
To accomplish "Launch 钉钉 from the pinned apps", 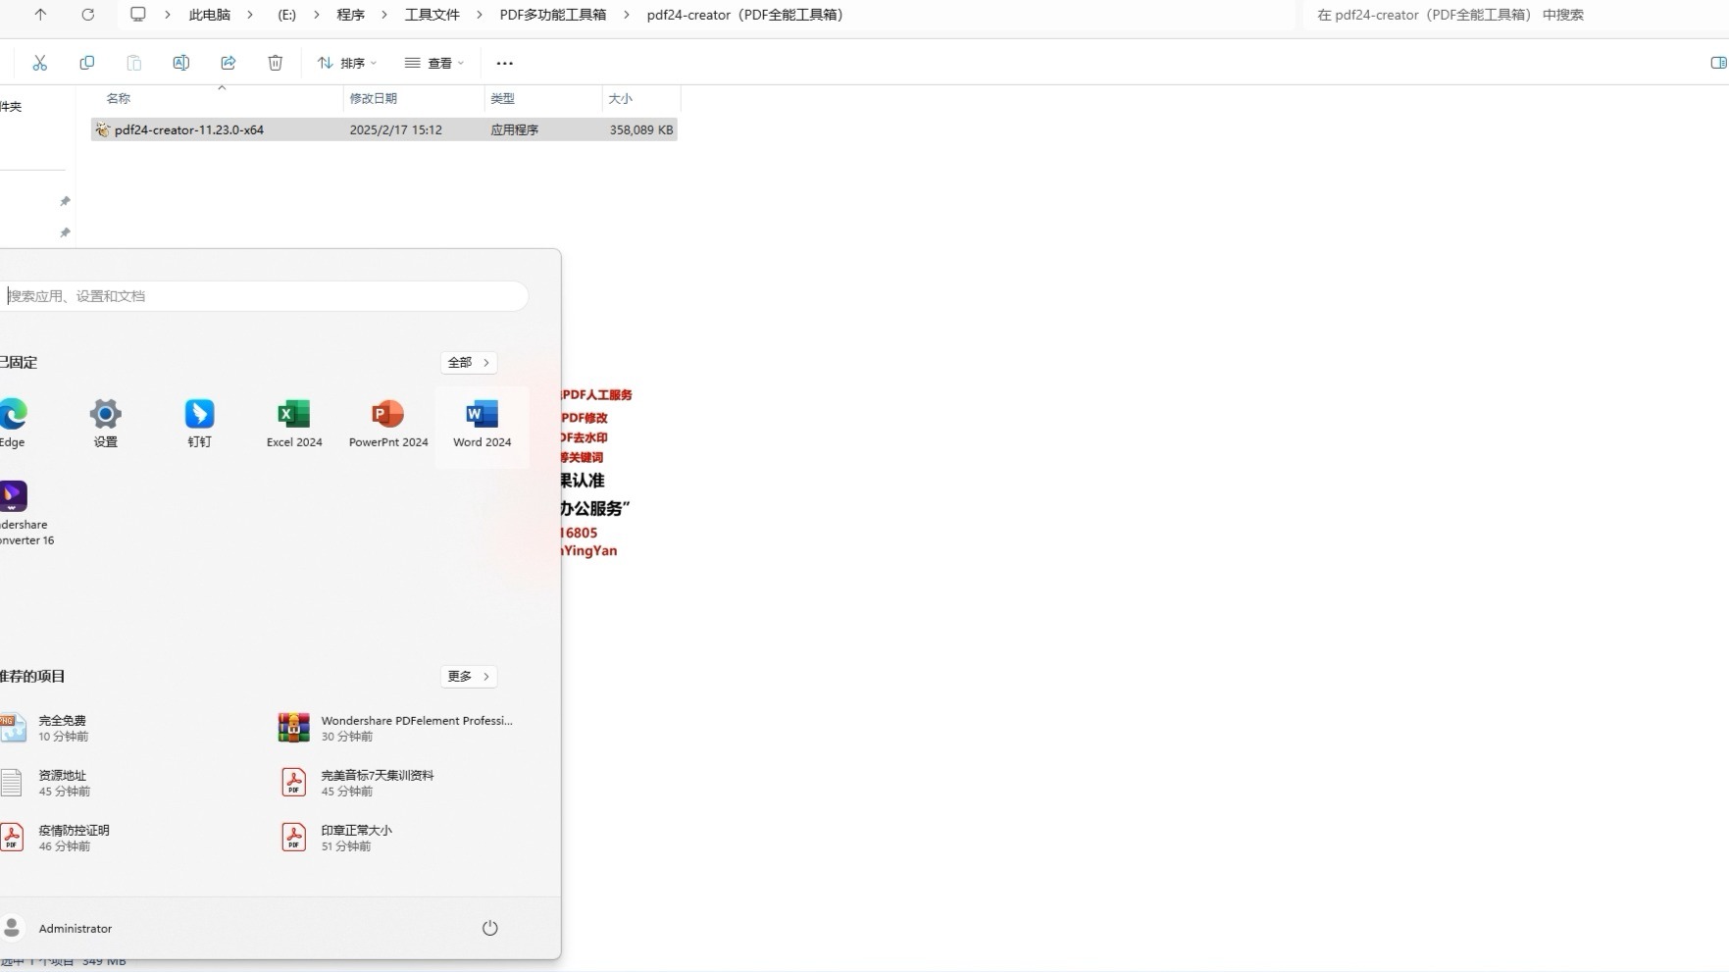I will tap(198, 422).
